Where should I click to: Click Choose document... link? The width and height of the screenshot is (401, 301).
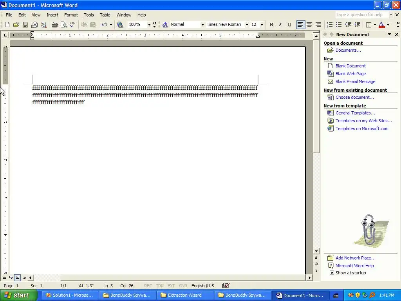(354, 97)
